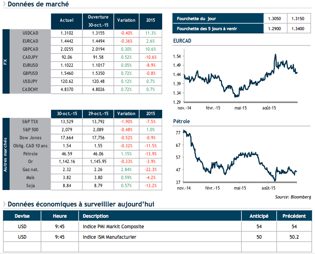Click the arrow beside Données économiques heading
Image resolution: width=315 pixels, height=254 pixels.
coord(4,205)
